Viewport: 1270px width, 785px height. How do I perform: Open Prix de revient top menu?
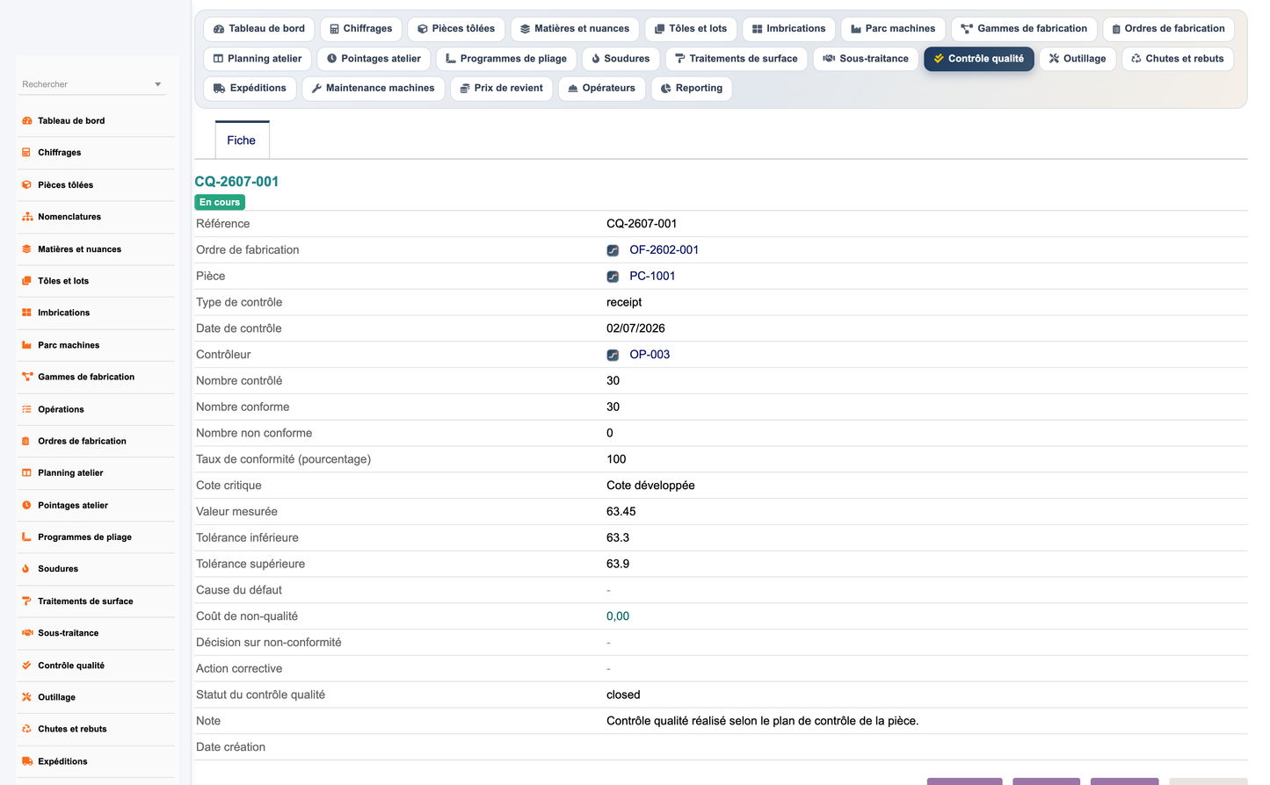(x=502, y=89)
